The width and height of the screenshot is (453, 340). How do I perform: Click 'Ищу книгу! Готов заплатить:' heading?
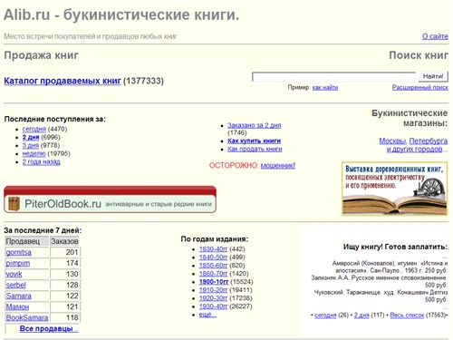395,247
